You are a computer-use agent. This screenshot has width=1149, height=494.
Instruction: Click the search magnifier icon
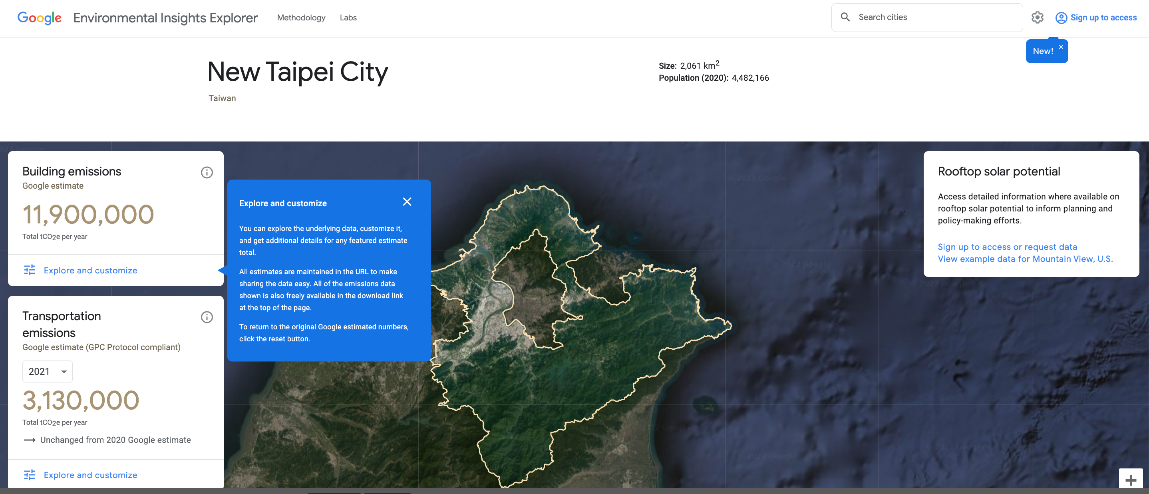pos(845,18)
